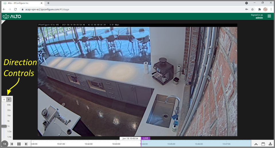Click the Signed in as admin label

[x=257, y=16]
